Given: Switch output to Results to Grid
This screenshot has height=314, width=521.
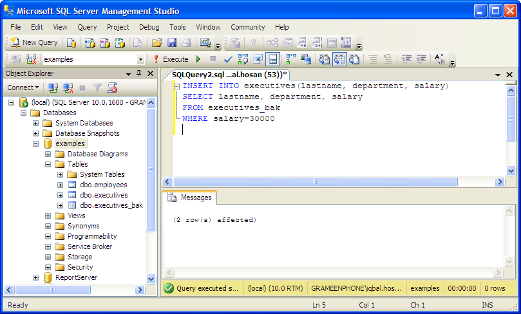Looking at the screenshot, I should 339,59.
